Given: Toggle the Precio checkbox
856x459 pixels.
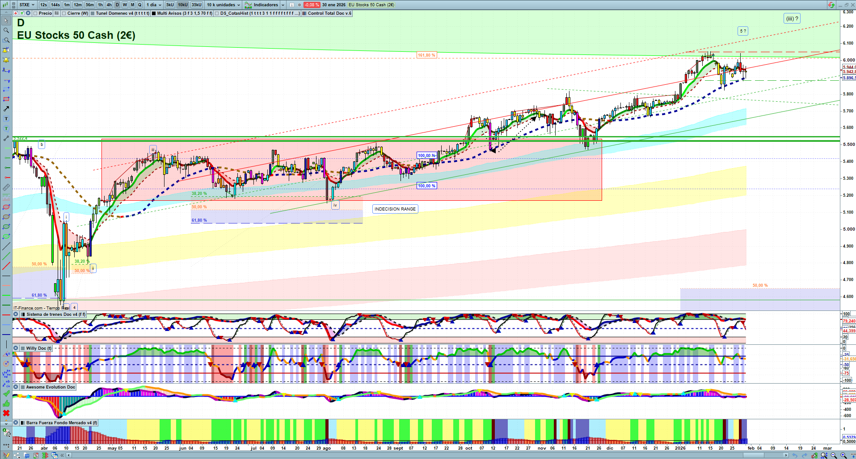Looking at the screenshot, I should point(35,13).
